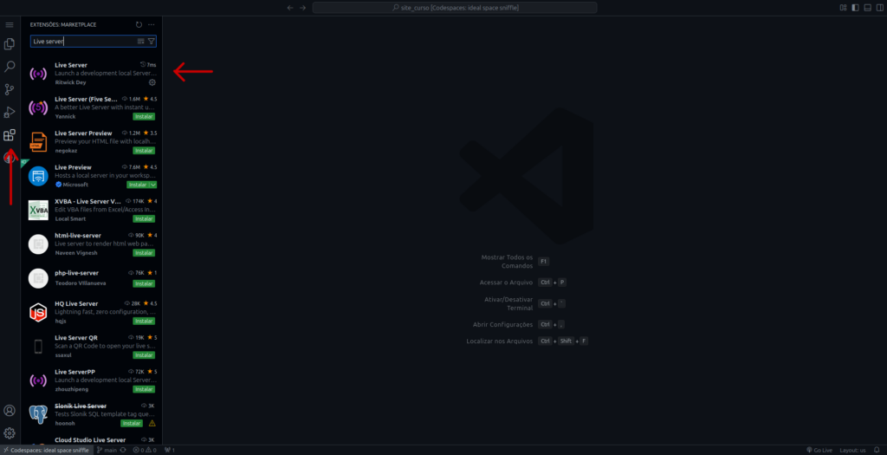
Task: Install HQ Live Server by hqjs
Action: click(x=144, y=321)
